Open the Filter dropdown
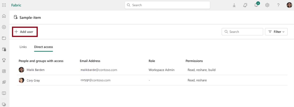Screen dimensions: 294x107 pyautogui.click(x=276, y=32)
